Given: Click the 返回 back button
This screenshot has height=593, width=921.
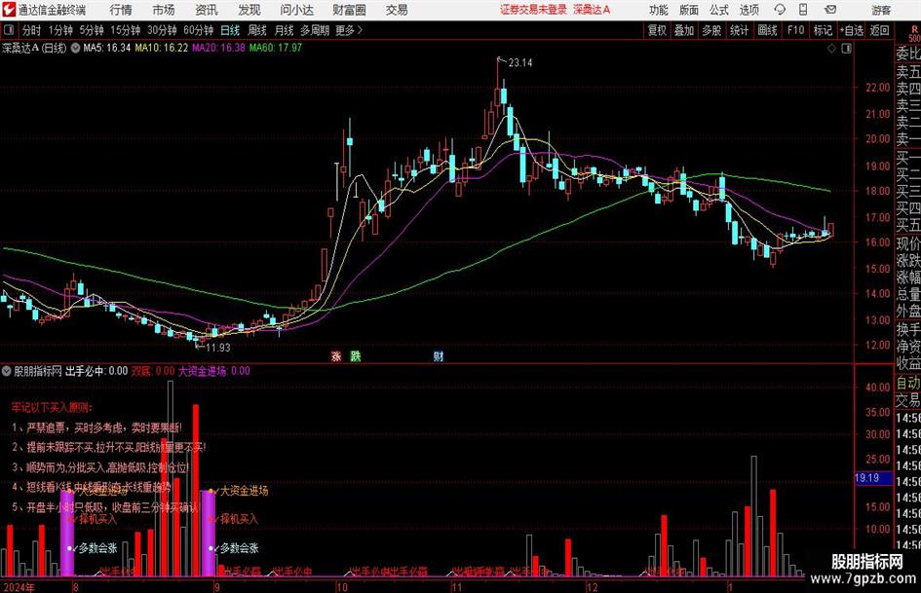Looking at the screenshot, I should pos(879,30).
